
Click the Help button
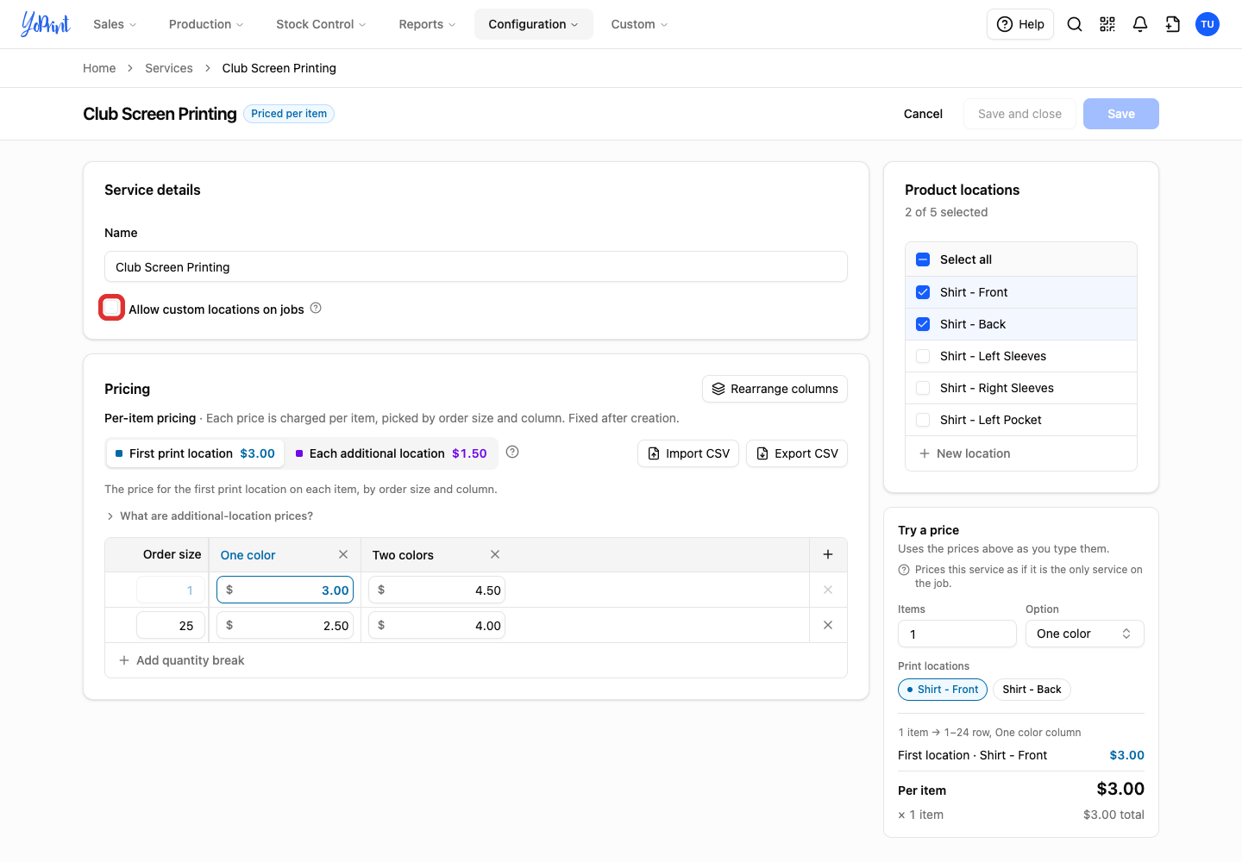1020,24
